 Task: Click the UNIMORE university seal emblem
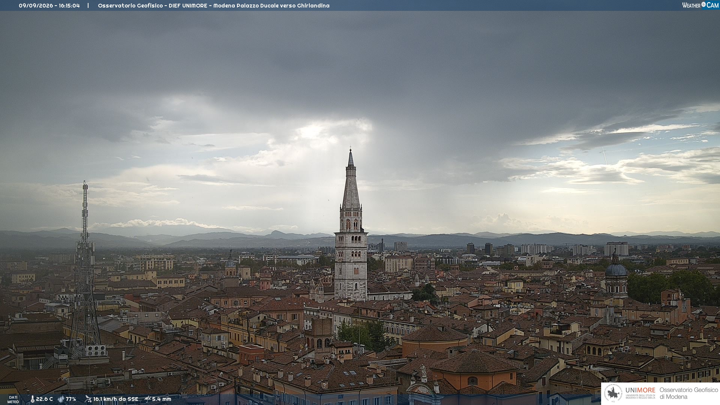(613, 393)
